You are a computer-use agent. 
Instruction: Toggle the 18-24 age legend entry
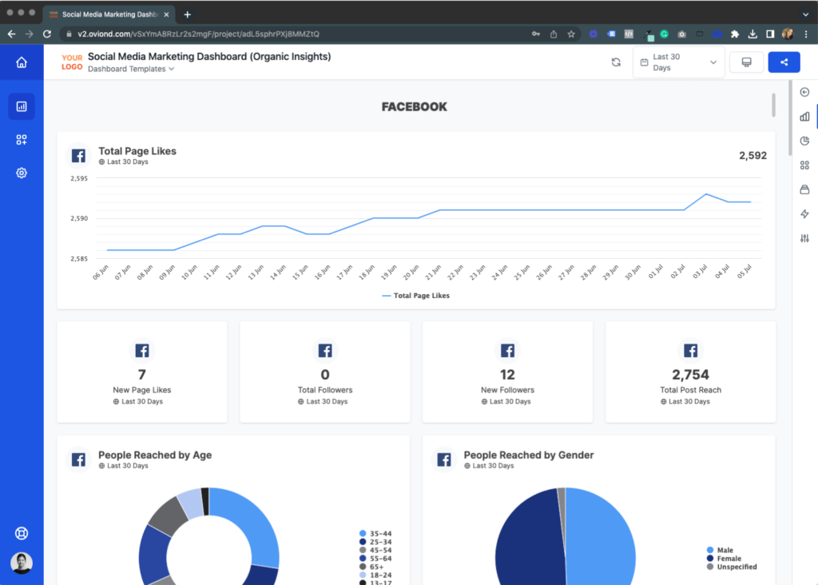375,575
